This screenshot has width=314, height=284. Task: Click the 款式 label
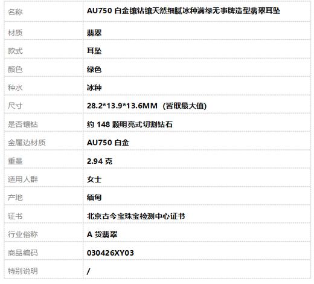(x=15, y=51)
